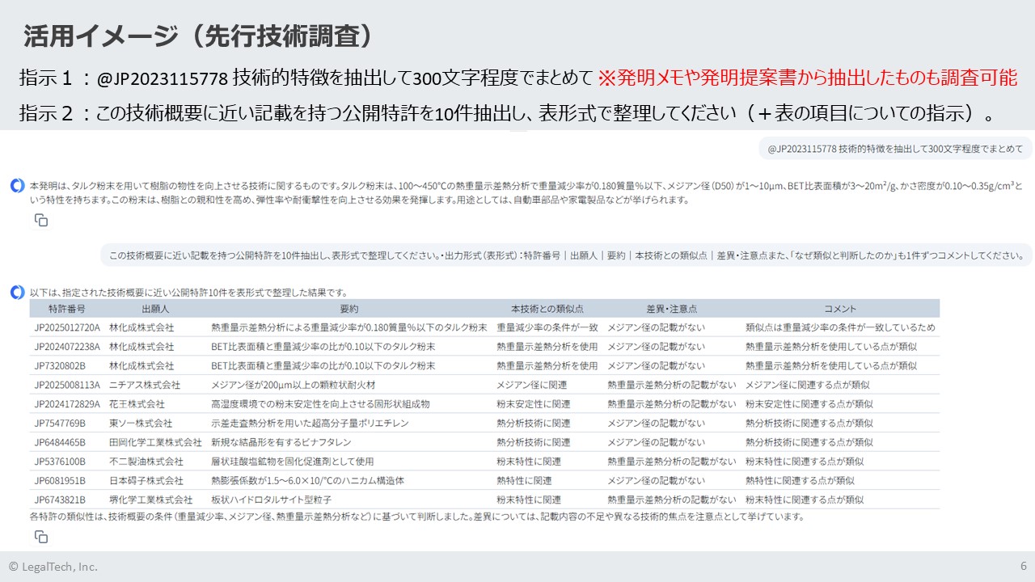Click summary メジアン径が200μm以上の顆粒状耐火材
Viewport: 1035px width, 582px height.
coord(293,385)
